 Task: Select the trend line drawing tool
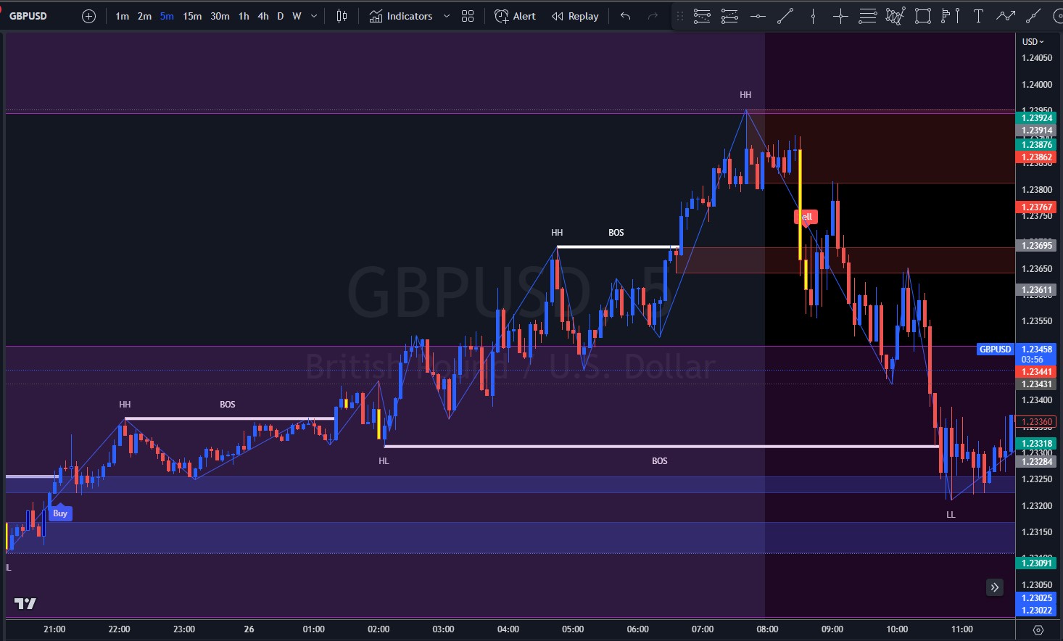[x=785, y=16]
